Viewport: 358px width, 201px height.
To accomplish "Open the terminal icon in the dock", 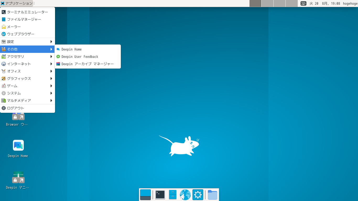I will pyautogui.click(x=160, y=195).
